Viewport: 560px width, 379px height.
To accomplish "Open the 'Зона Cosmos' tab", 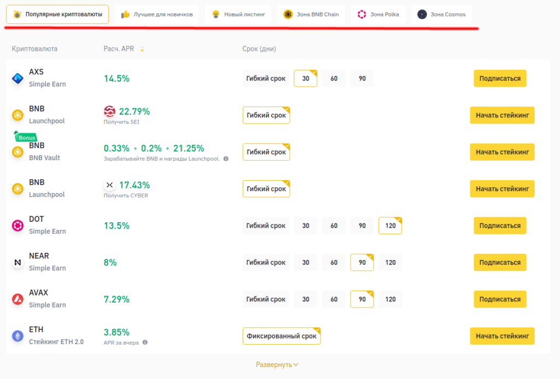I will pos(441,14).
